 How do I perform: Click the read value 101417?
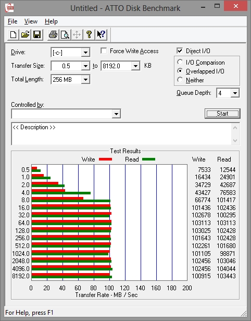[x=226, y=200]
